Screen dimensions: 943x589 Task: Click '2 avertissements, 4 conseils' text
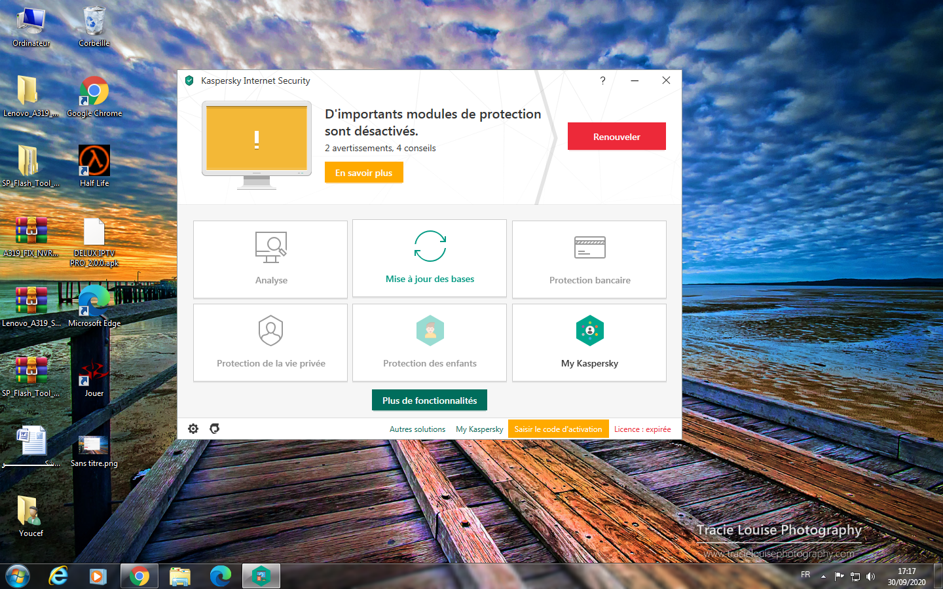click(380, 148)
